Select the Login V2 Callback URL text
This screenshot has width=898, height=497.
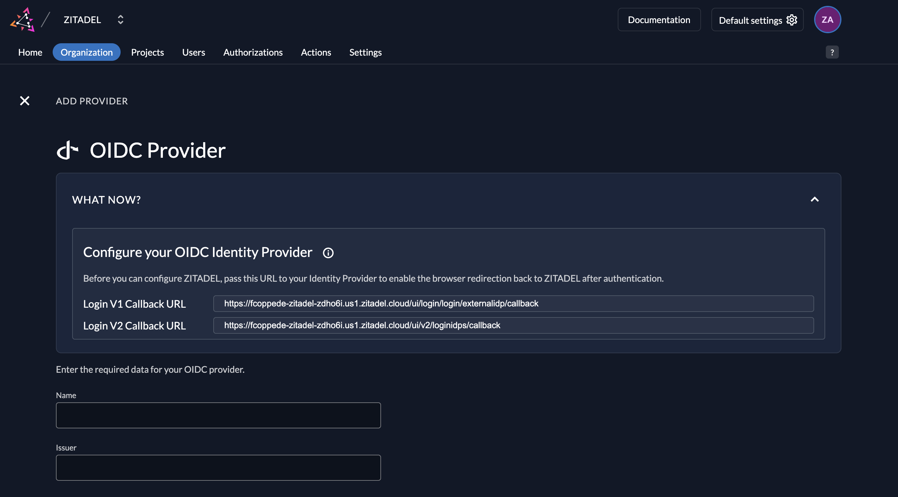pyautogui.click(x=363, y=325)
